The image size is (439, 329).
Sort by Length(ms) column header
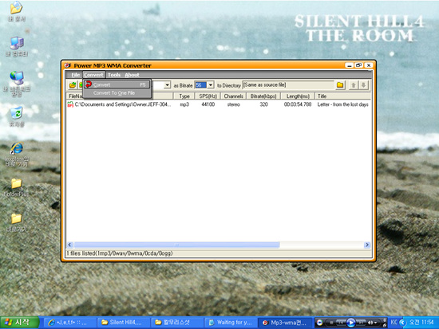click(x=298, y=96)
